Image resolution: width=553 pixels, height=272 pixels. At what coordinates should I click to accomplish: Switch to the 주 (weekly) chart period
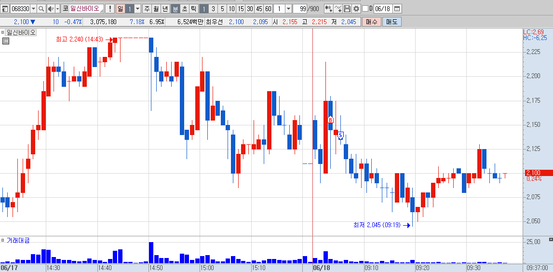(147, 9)
